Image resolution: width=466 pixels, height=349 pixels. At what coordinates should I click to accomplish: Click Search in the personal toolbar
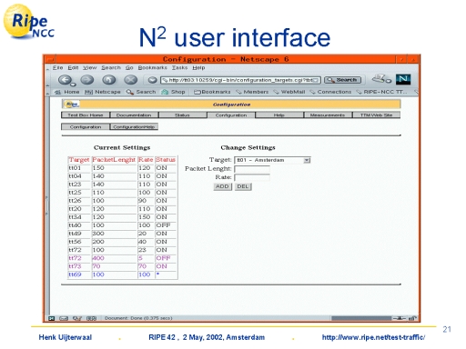pos(141,92)
